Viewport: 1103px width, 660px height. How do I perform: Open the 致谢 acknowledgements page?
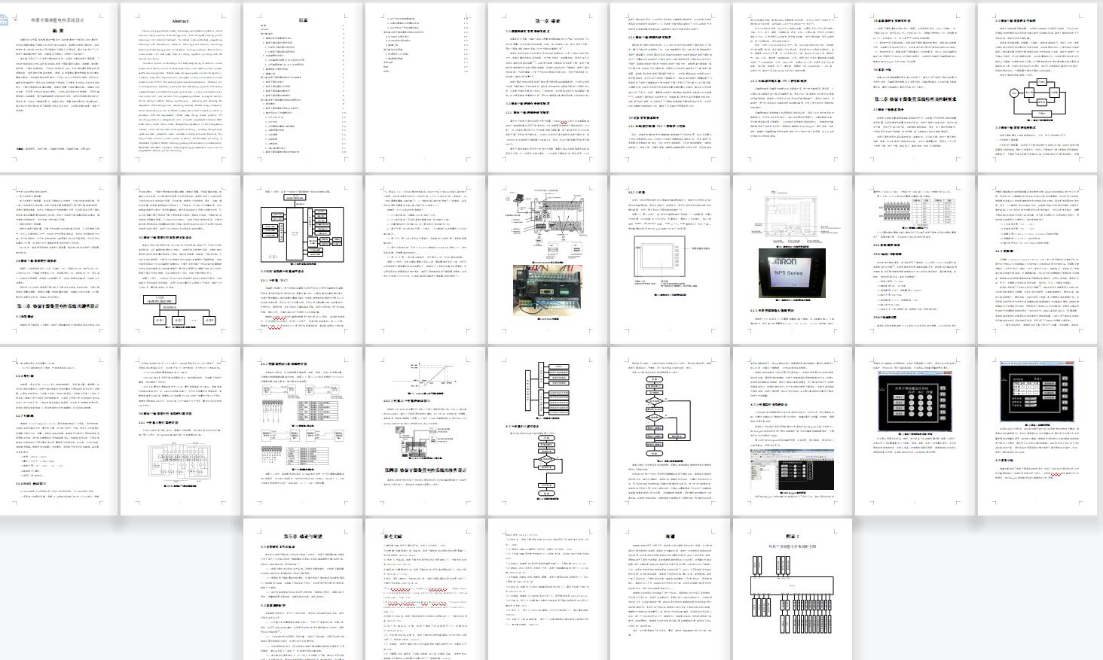click(x=670, y=589)
